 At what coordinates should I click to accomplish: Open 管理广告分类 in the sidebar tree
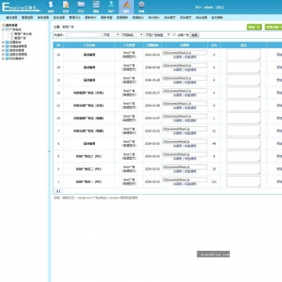[23, 33]
